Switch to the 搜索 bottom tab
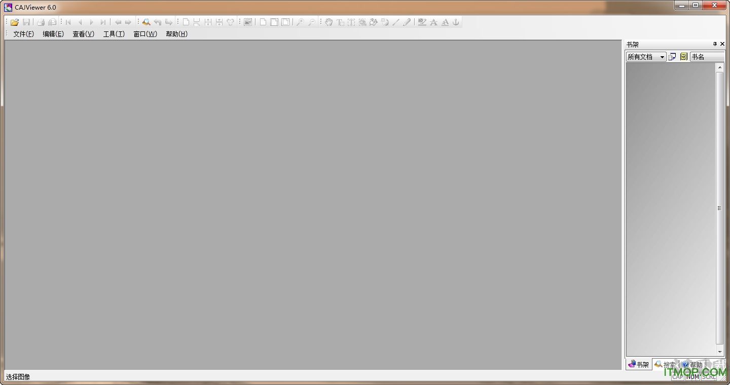730x385 pixels. point(665,364)
